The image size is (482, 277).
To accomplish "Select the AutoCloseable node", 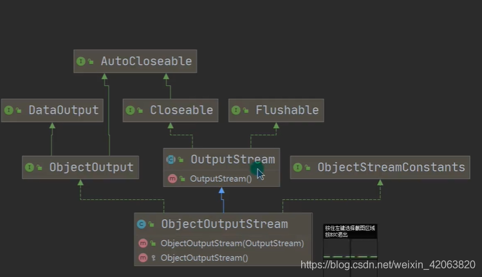I will click(135, 62).
